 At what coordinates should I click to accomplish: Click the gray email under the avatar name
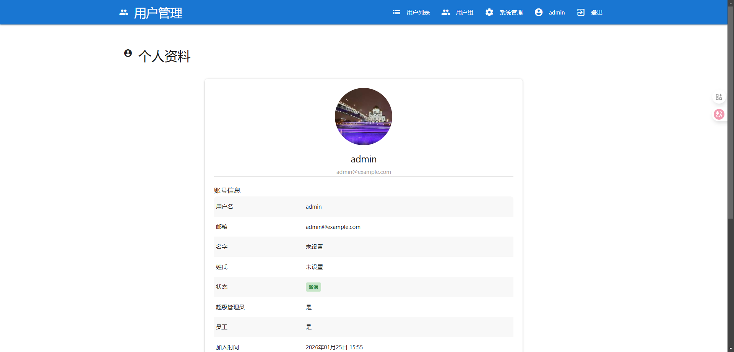pos(364,172)
